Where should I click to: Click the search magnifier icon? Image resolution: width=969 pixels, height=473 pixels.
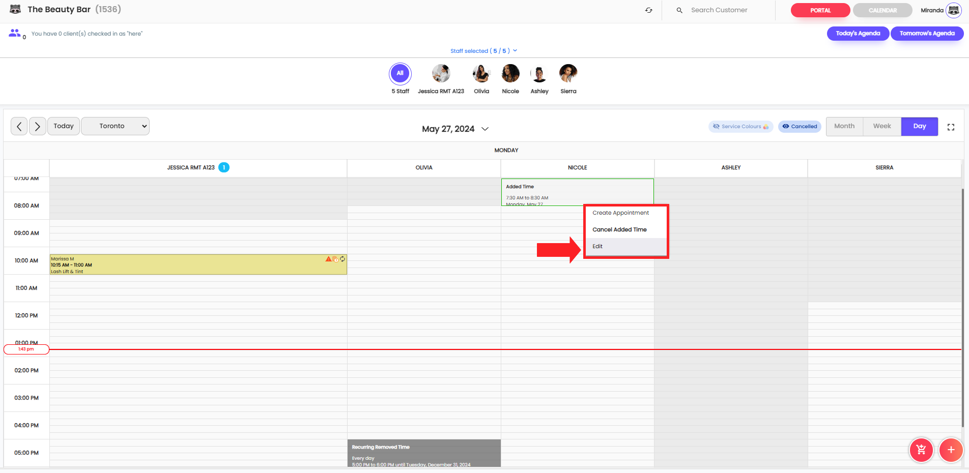(x=679, y=10)
